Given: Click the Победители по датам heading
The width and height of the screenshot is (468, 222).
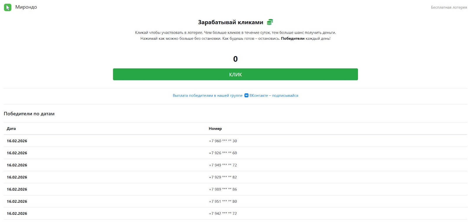Looking at the screenshot, I should [29, 114].
